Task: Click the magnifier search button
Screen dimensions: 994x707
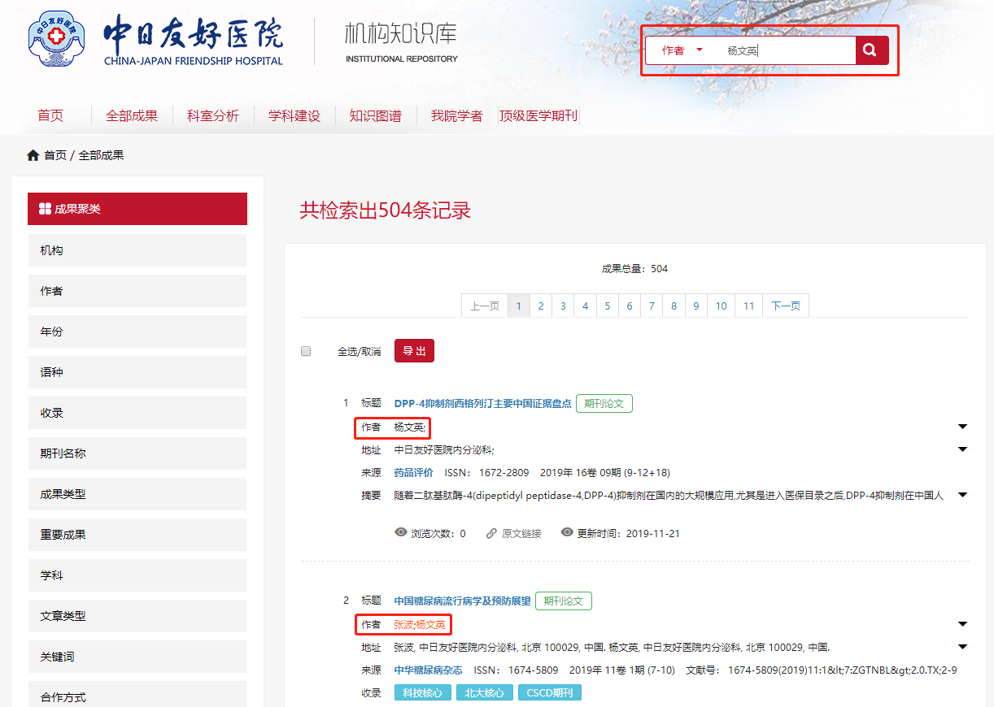Action: (870, 50)
